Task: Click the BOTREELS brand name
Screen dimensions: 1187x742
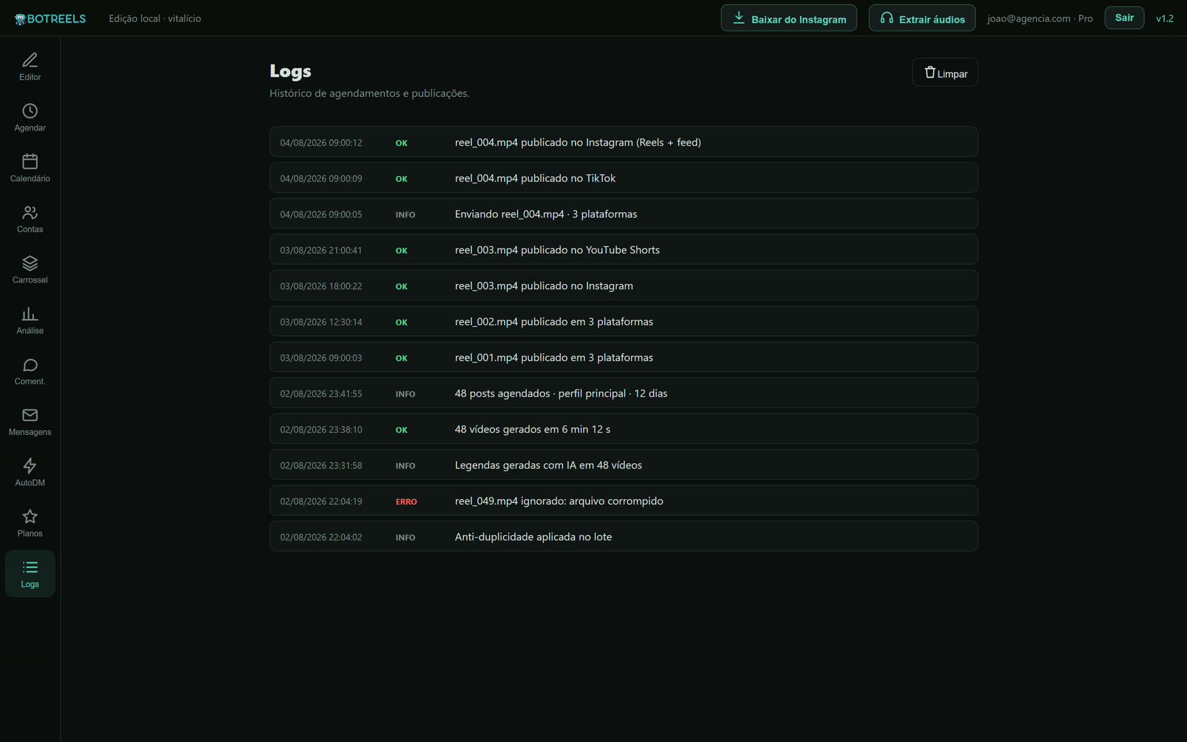Action: [56, 19]
